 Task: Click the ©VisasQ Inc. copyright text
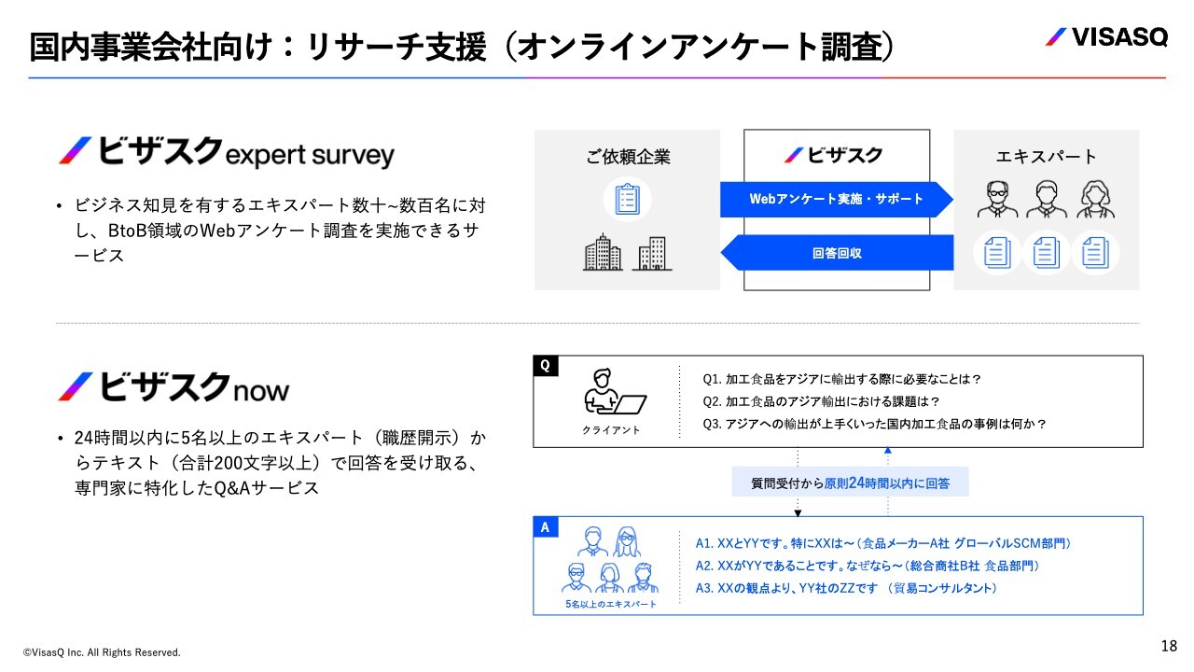point(102,652)
